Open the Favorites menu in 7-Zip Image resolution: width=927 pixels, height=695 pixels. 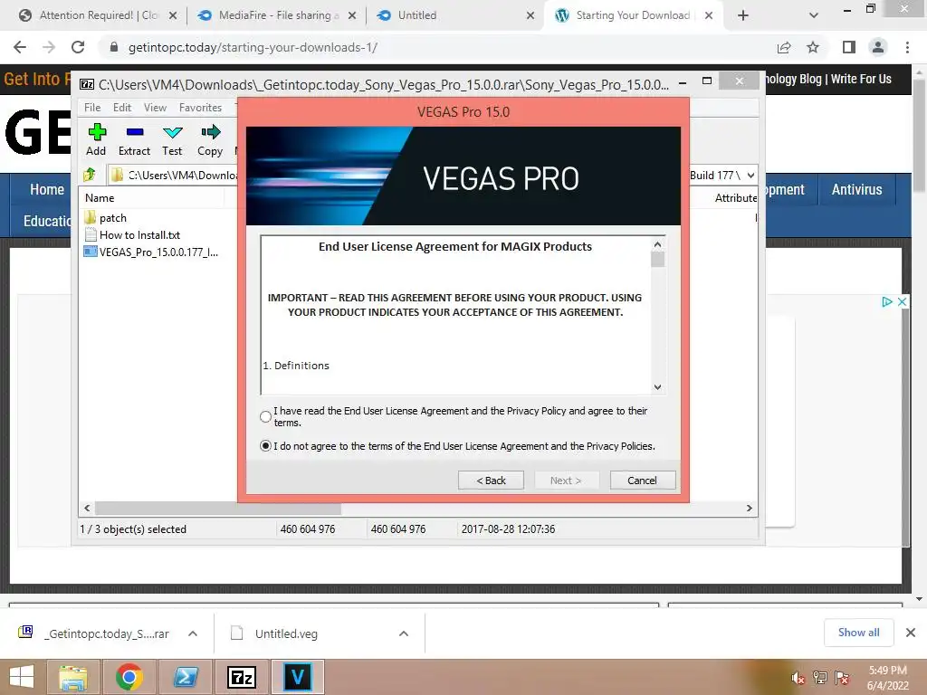pos(200,108)
